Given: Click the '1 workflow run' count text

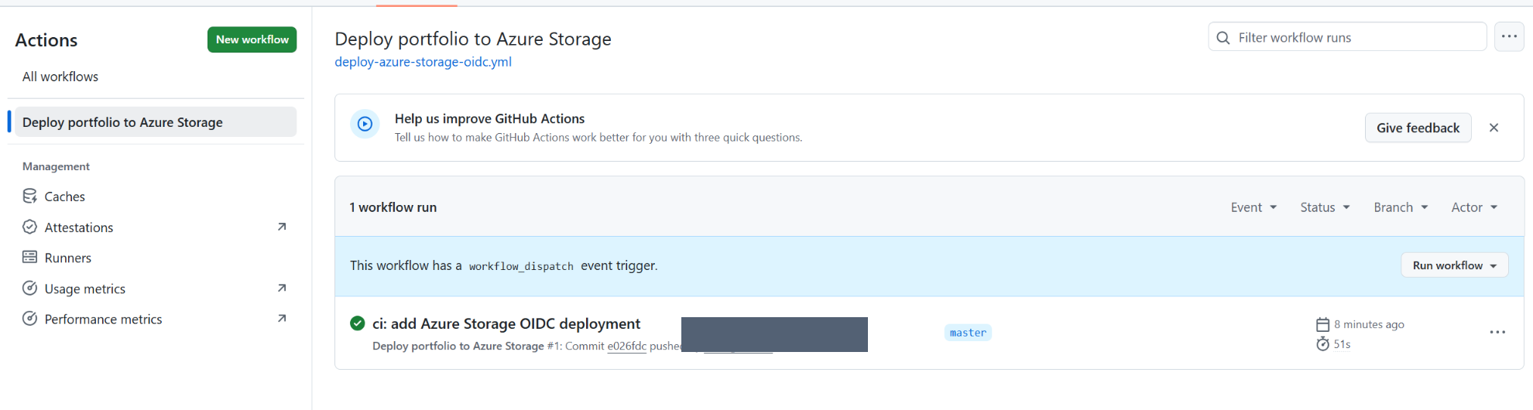Looking at the screenshot, I should click(x=393, y=207).
